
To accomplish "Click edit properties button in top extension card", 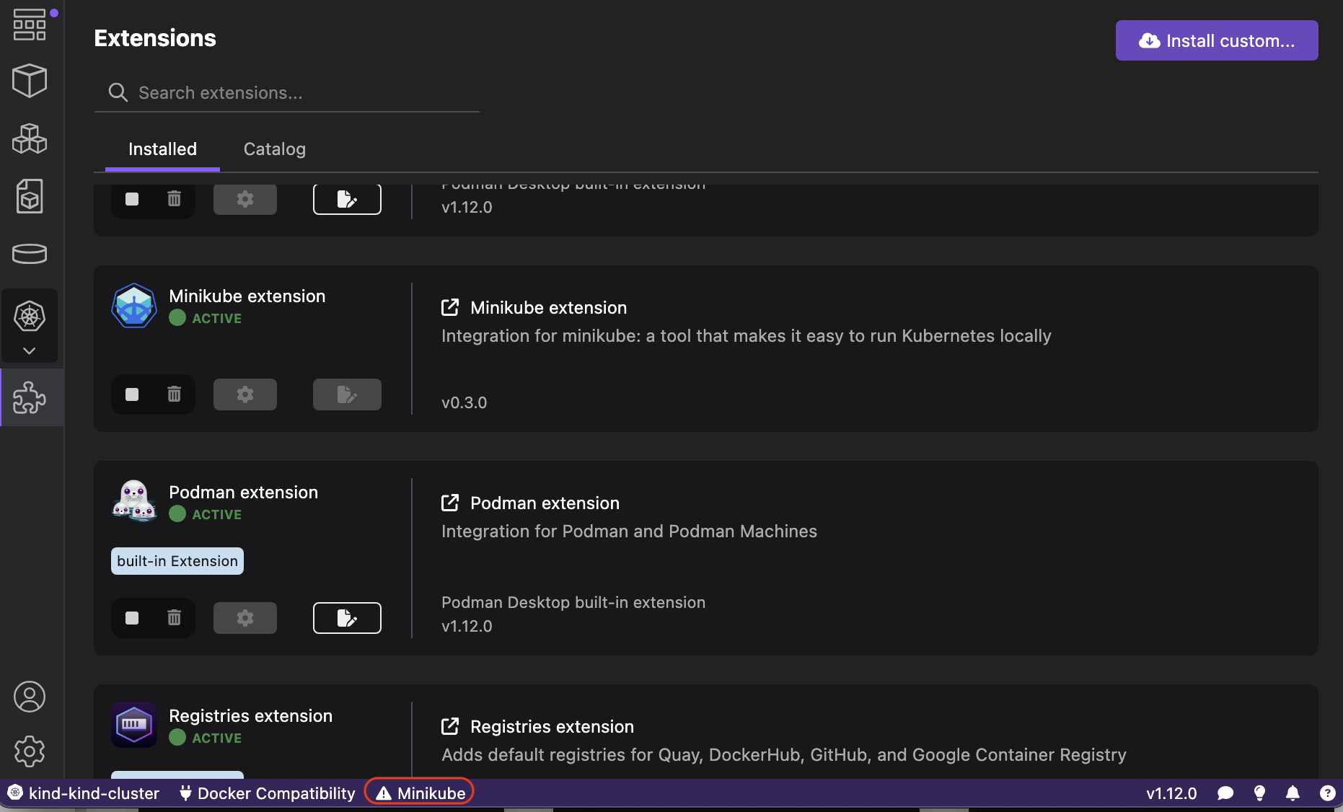I will click(x=347, y=199).
